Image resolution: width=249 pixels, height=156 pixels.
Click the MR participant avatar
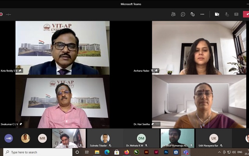pyautogui.click(x=42, y=138)
